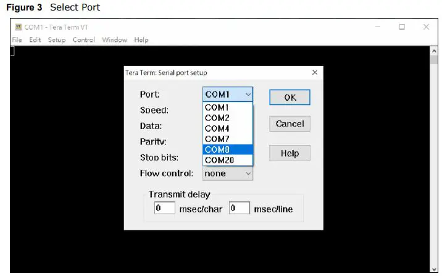Open the File menu
Image resolution: width=442 pixels, height=276 pixels.
coord(17,40)
